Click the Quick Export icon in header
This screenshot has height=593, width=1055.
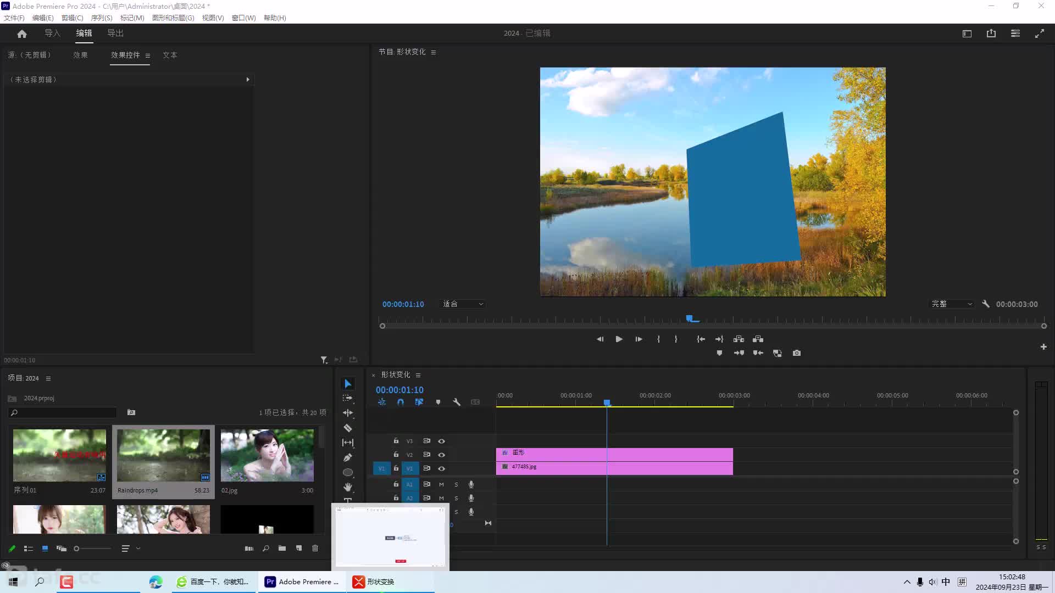click(991, 33)
